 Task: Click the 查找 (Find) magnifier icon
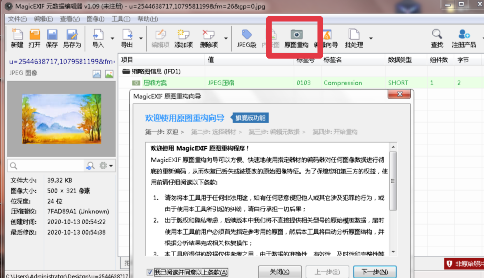tap(437, 35)
